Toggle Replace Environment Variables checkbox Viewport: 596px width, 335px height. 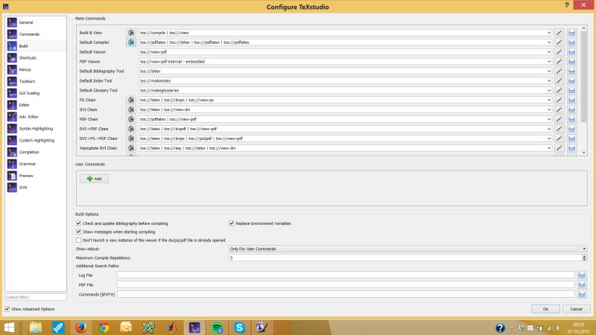(x=232, y=223)
